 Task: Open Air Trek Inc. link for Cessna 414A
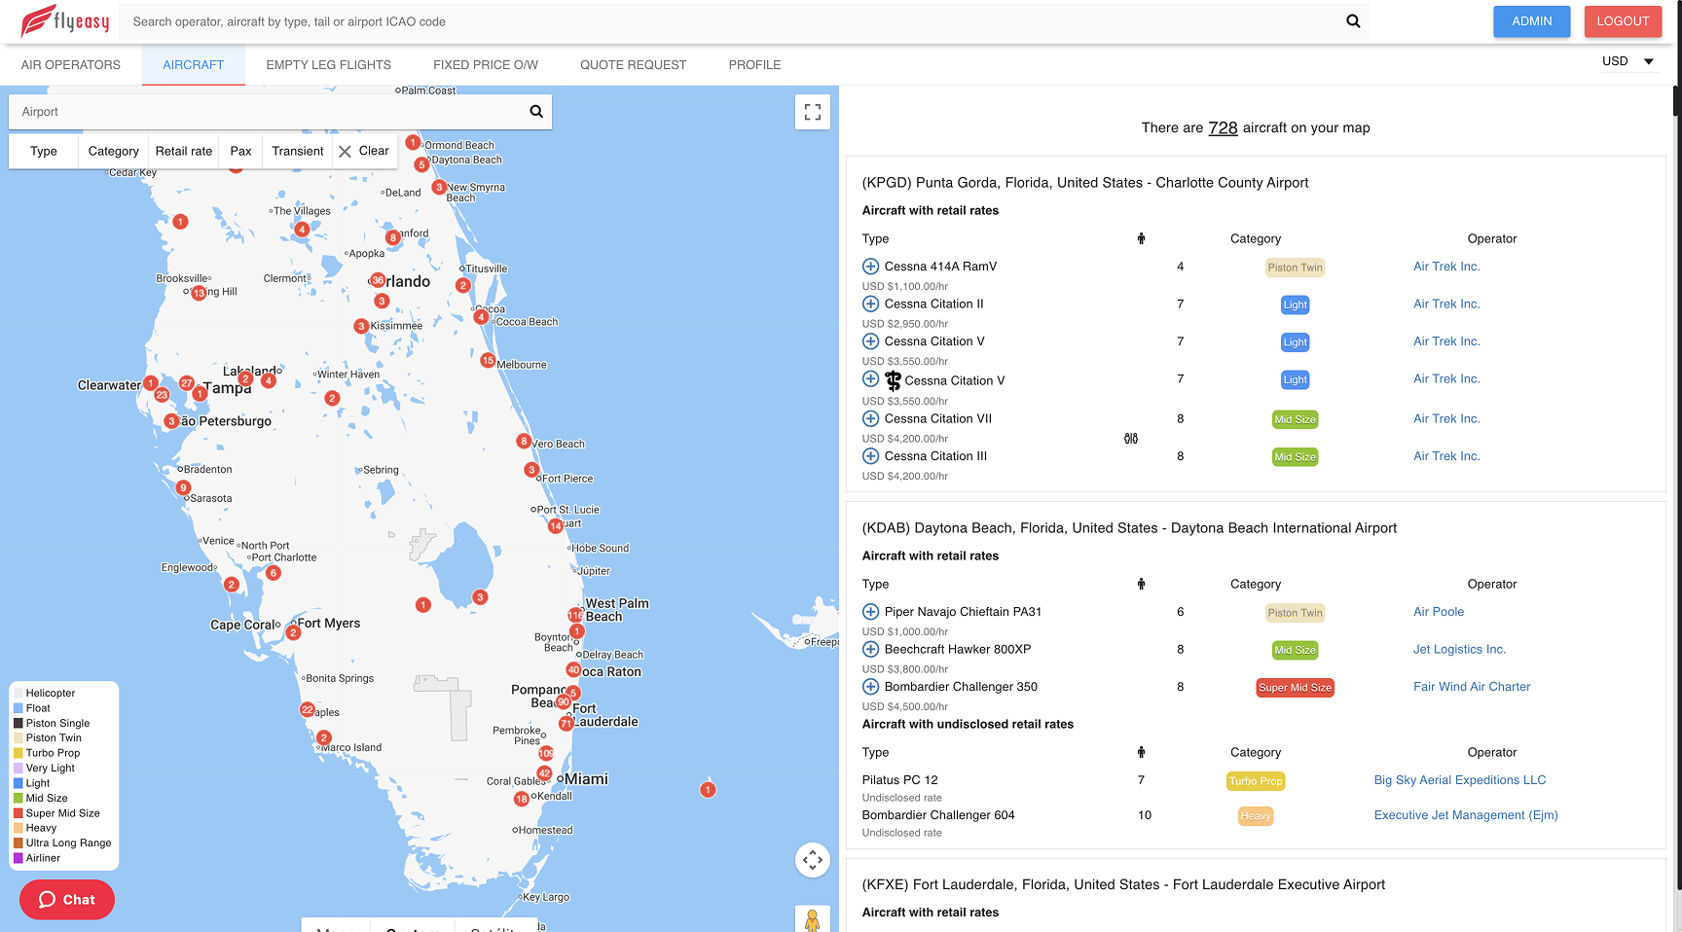(x=1446, y=267)
